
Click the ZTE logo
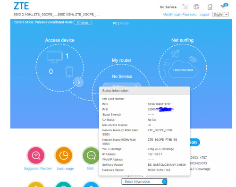click(x=21, y=6)
